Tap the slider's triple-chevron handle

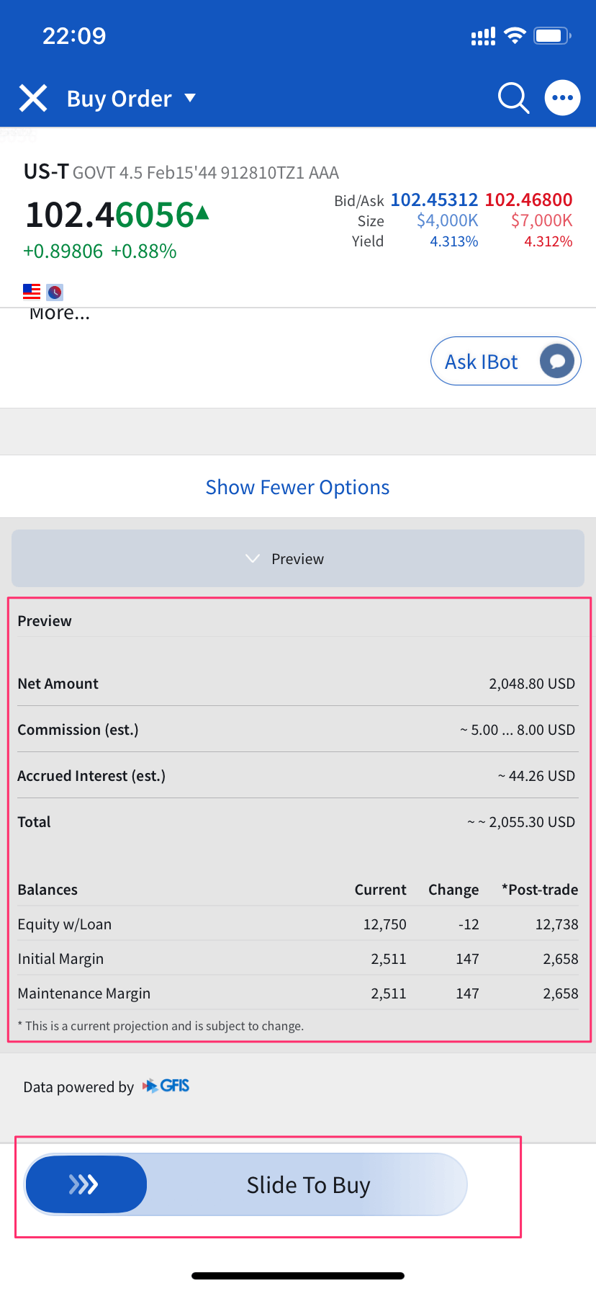[x=85, y=1184]
